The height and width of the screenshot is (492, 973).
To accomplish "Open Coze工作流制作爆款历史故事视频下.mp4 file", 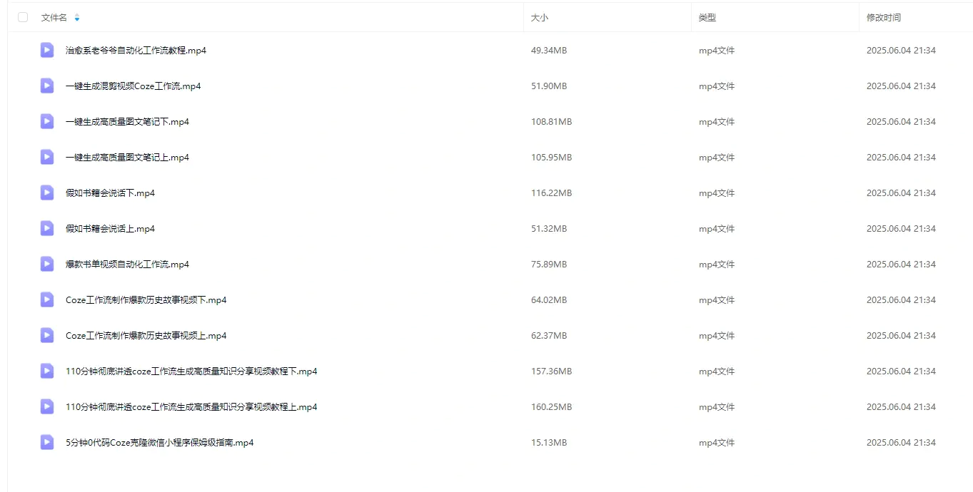I will point(146,300).
